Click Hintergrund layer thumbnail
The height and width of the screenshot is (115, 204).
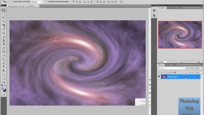click(164, 77)
